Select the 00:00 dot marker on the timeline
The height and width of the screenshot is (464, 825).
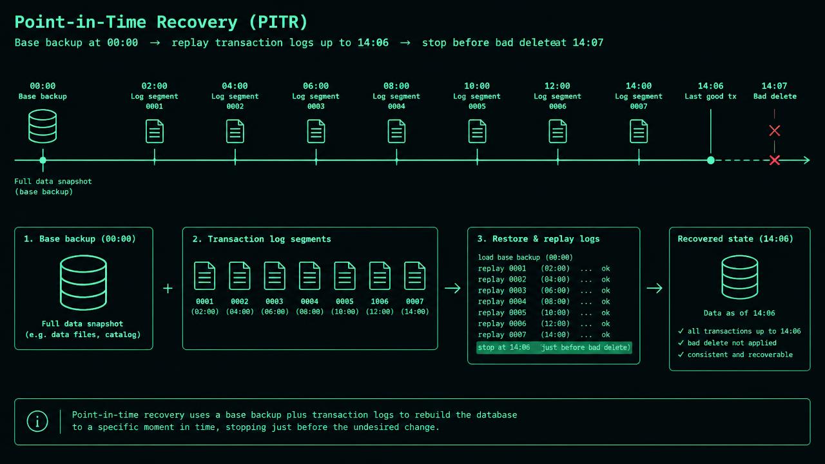tap(43, 160)
